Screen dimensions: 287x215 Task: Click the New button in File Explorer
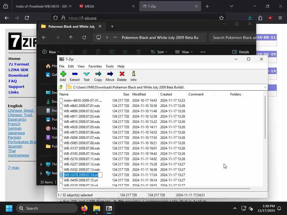[x=51, y=52]
